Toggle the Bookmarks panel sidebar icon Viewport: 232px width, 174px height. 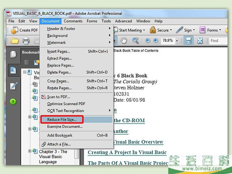pyautogui.click(x=13, y=70)
